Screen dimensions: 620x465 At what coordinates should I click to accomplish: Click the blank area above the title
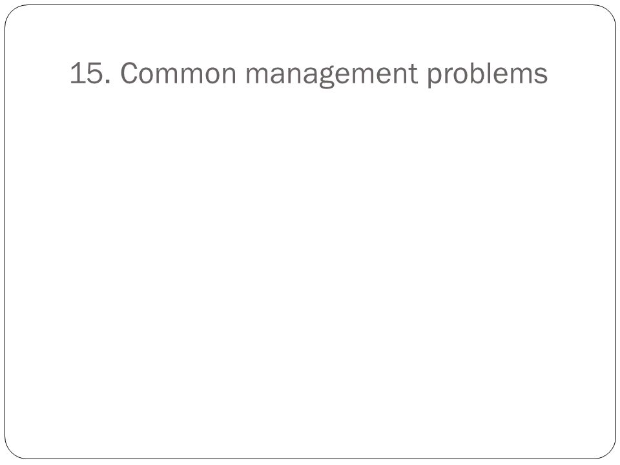click(x=310, y=32)
